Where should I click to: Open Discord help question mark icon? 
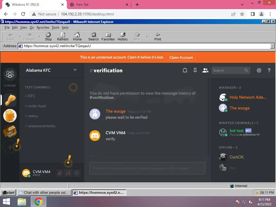269,70
